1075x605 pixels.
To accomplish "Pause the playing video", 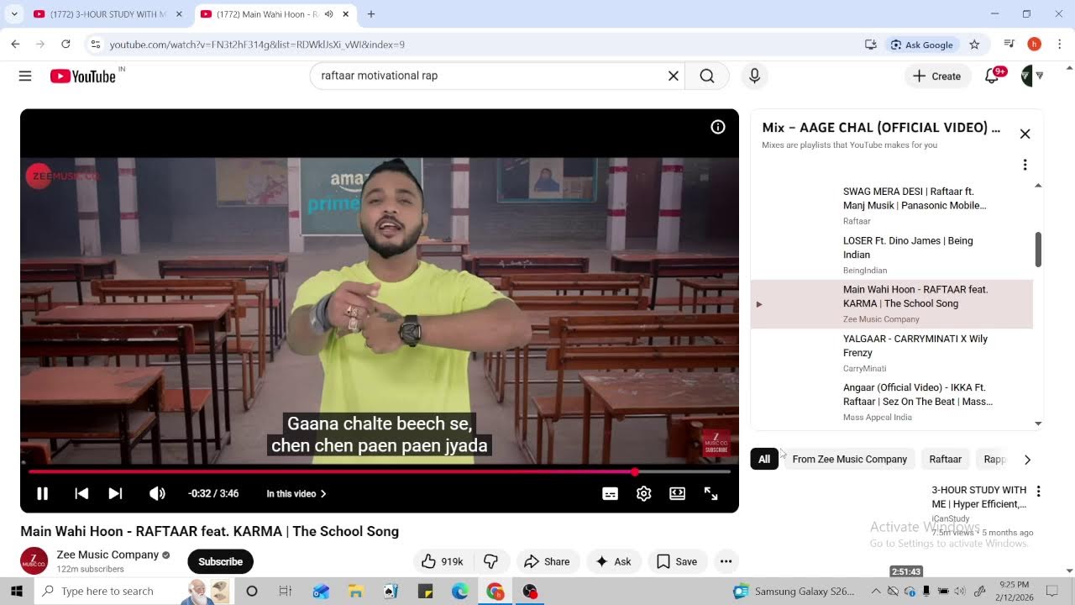I will click(x=42, y=493).
